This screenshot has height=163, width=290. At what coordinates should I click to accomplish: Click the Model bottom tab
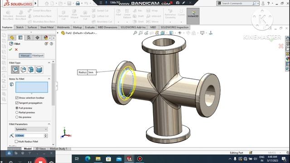point(28,149)
